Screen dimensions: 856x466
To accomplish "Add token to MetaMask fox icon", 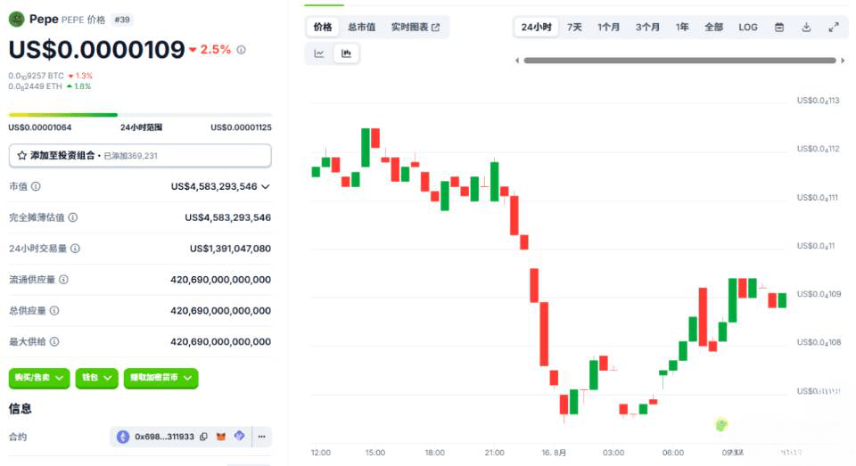I will (221, 437).
